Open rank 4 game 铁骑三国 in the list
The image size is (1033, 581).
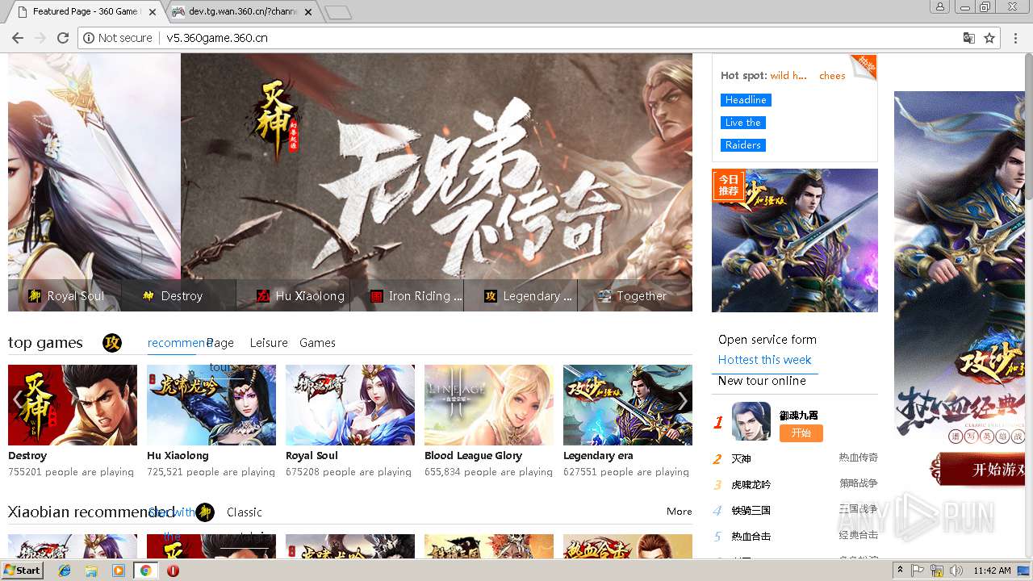751,511
